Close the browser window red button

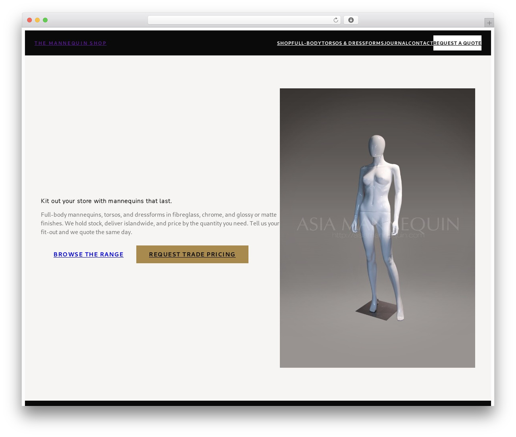(x=29, y=20)
